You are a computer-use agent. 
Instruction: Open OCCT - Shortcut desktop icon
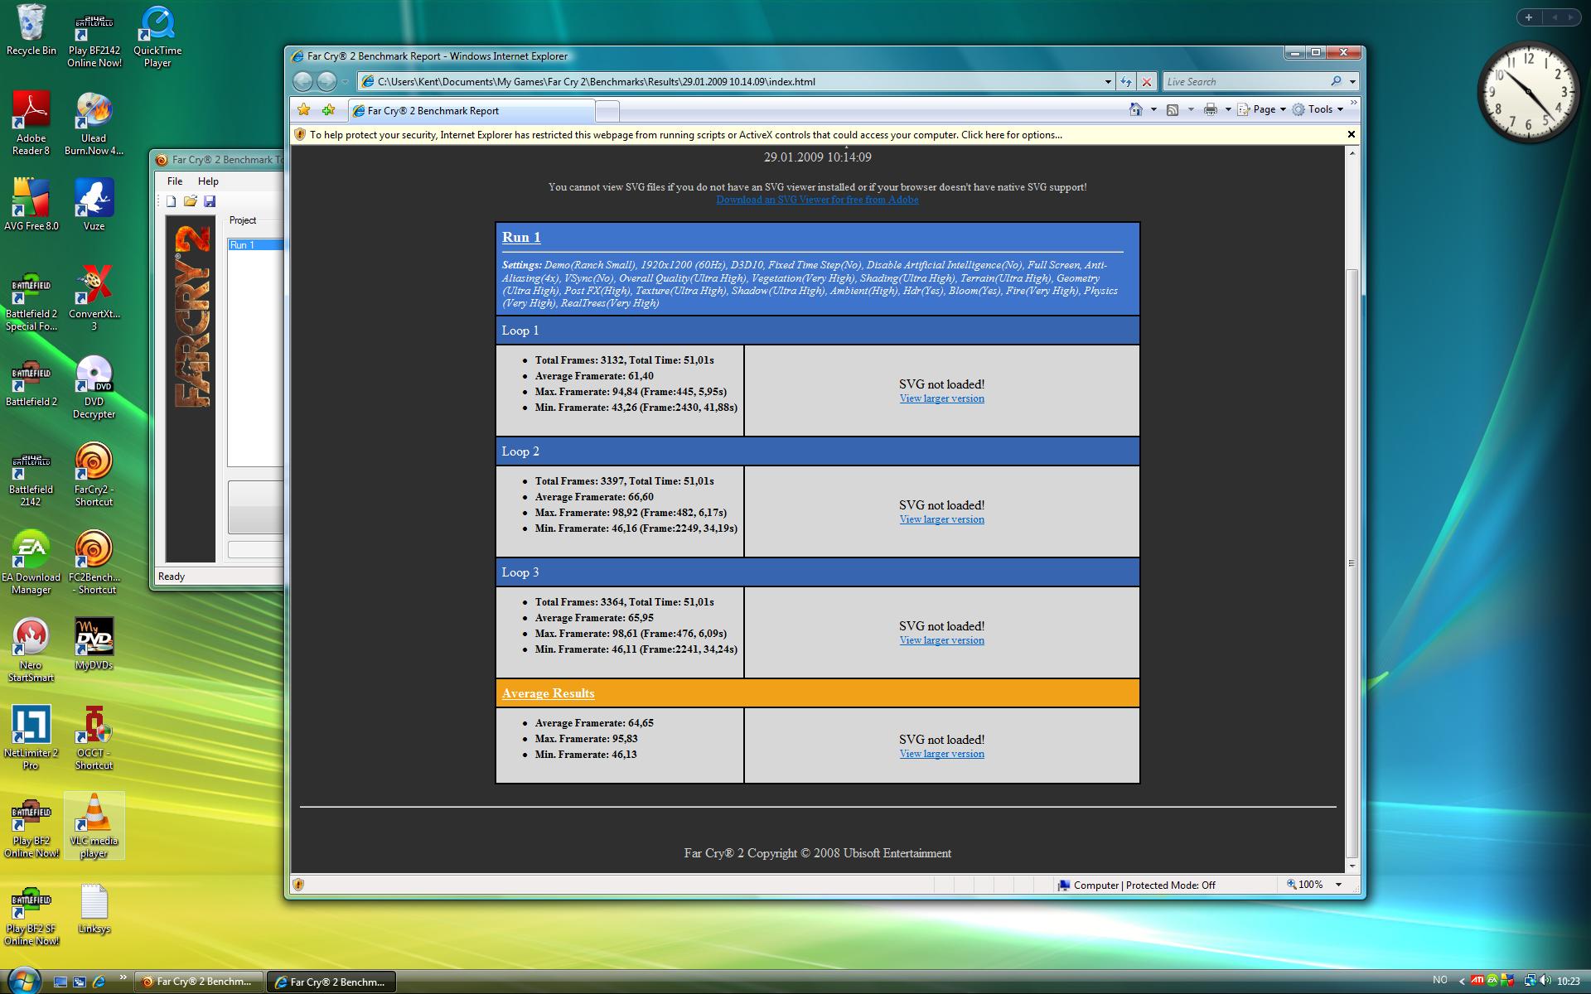tap(94, 738)
